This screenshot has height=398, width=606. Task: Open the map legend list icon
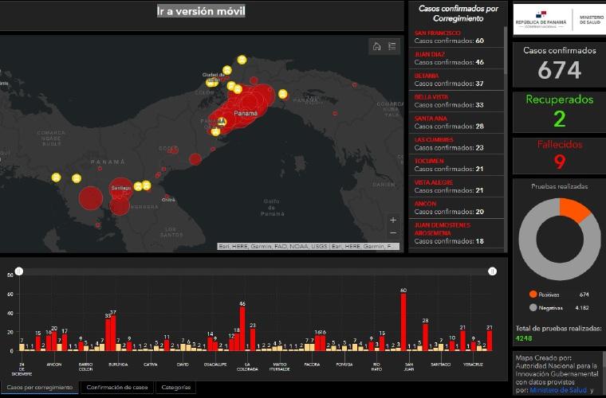pyautogui.click(x=392, y=47)
